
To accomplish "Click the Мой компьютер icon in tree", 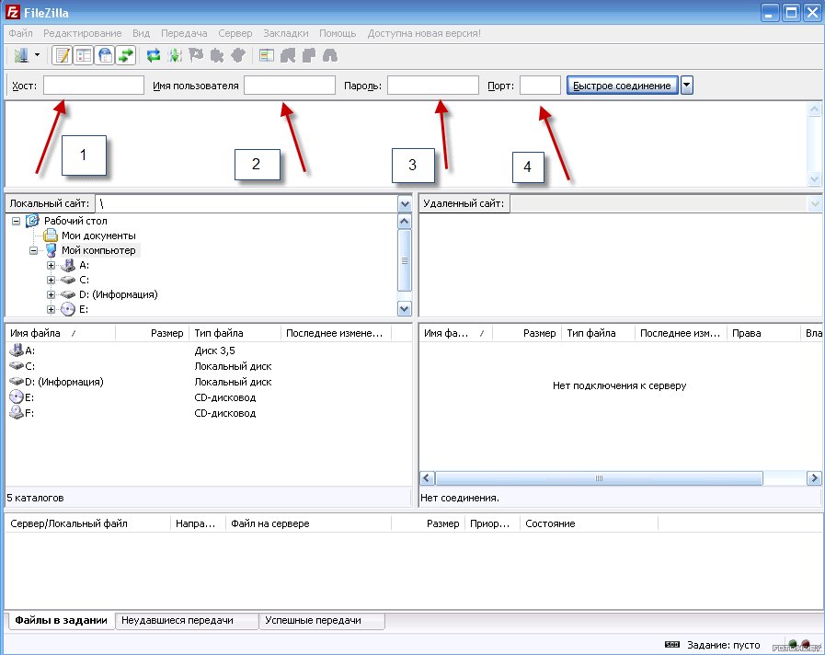I will click(51, 250).
